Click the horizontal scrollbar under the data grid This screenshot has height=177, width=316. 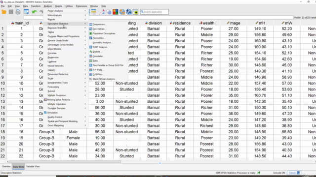click(65, 161)
